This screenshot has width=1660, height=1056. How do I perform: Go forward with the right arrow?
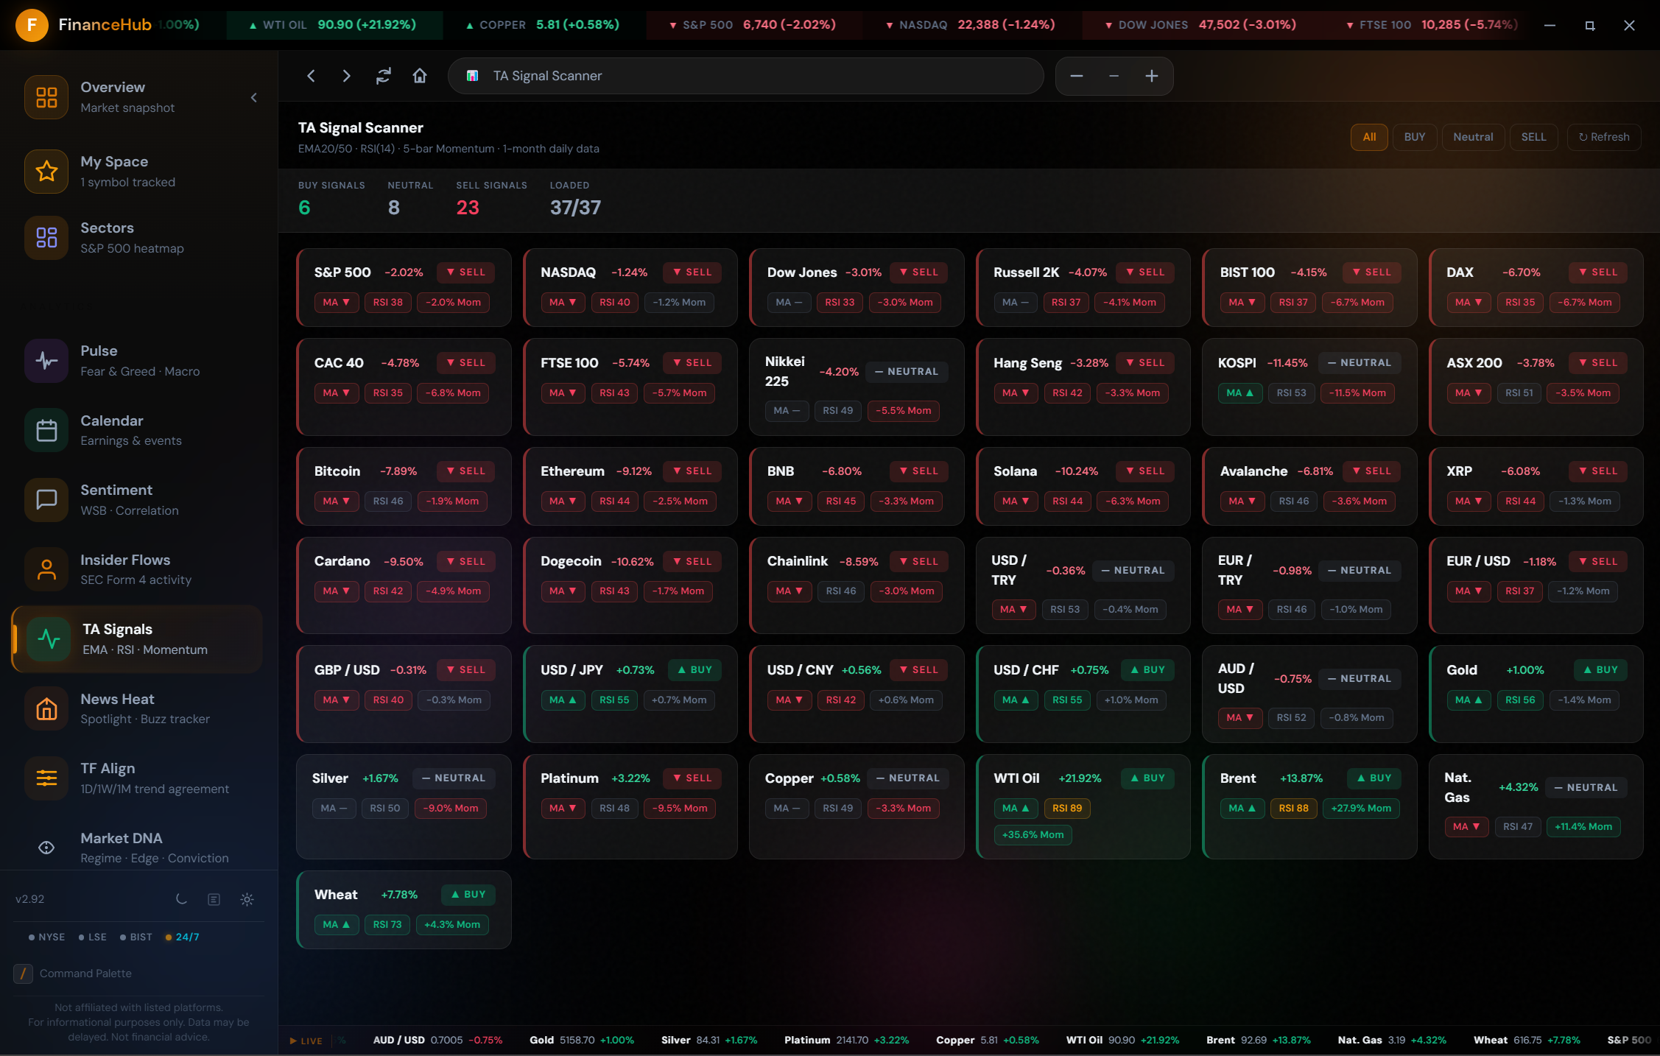point(346,76)
